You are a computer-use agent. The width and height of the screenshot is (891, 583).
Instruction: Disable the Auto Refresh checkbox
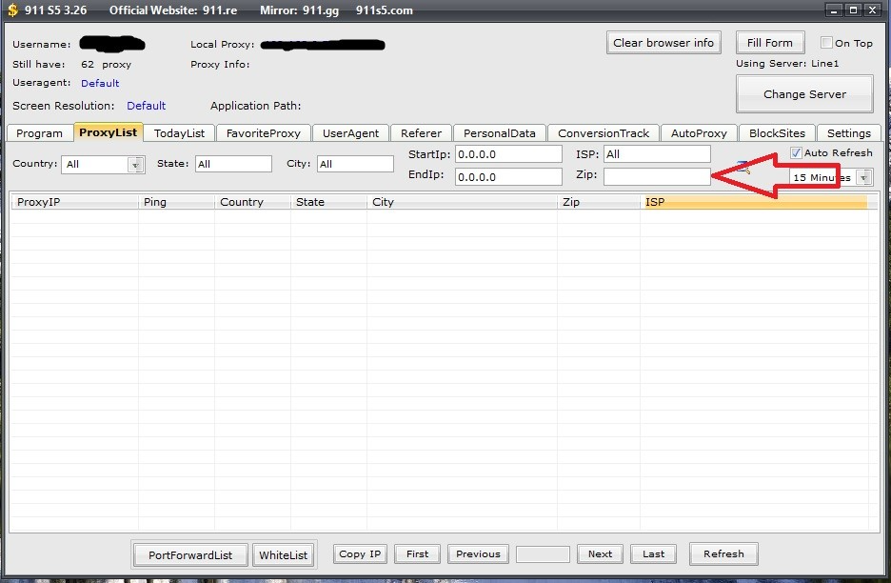point(797,153)
